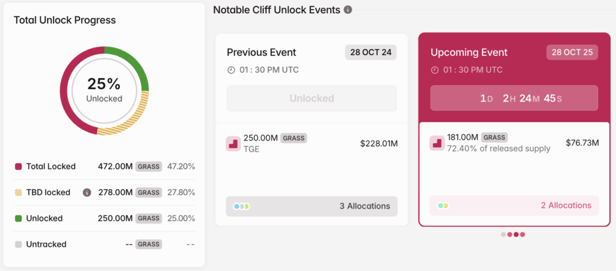Screen dimensions: 616x271
Task: Expand the 3 Allocations bar
Action: pos(312,206)
